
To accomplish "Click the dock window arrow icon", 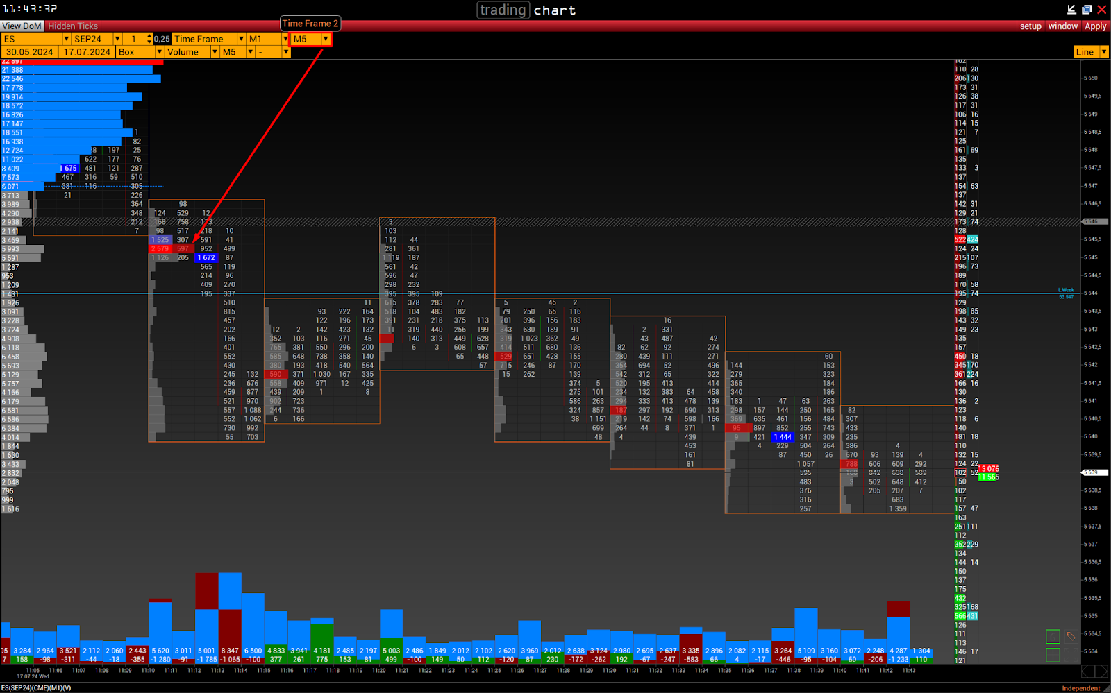I will (1071, 9).
